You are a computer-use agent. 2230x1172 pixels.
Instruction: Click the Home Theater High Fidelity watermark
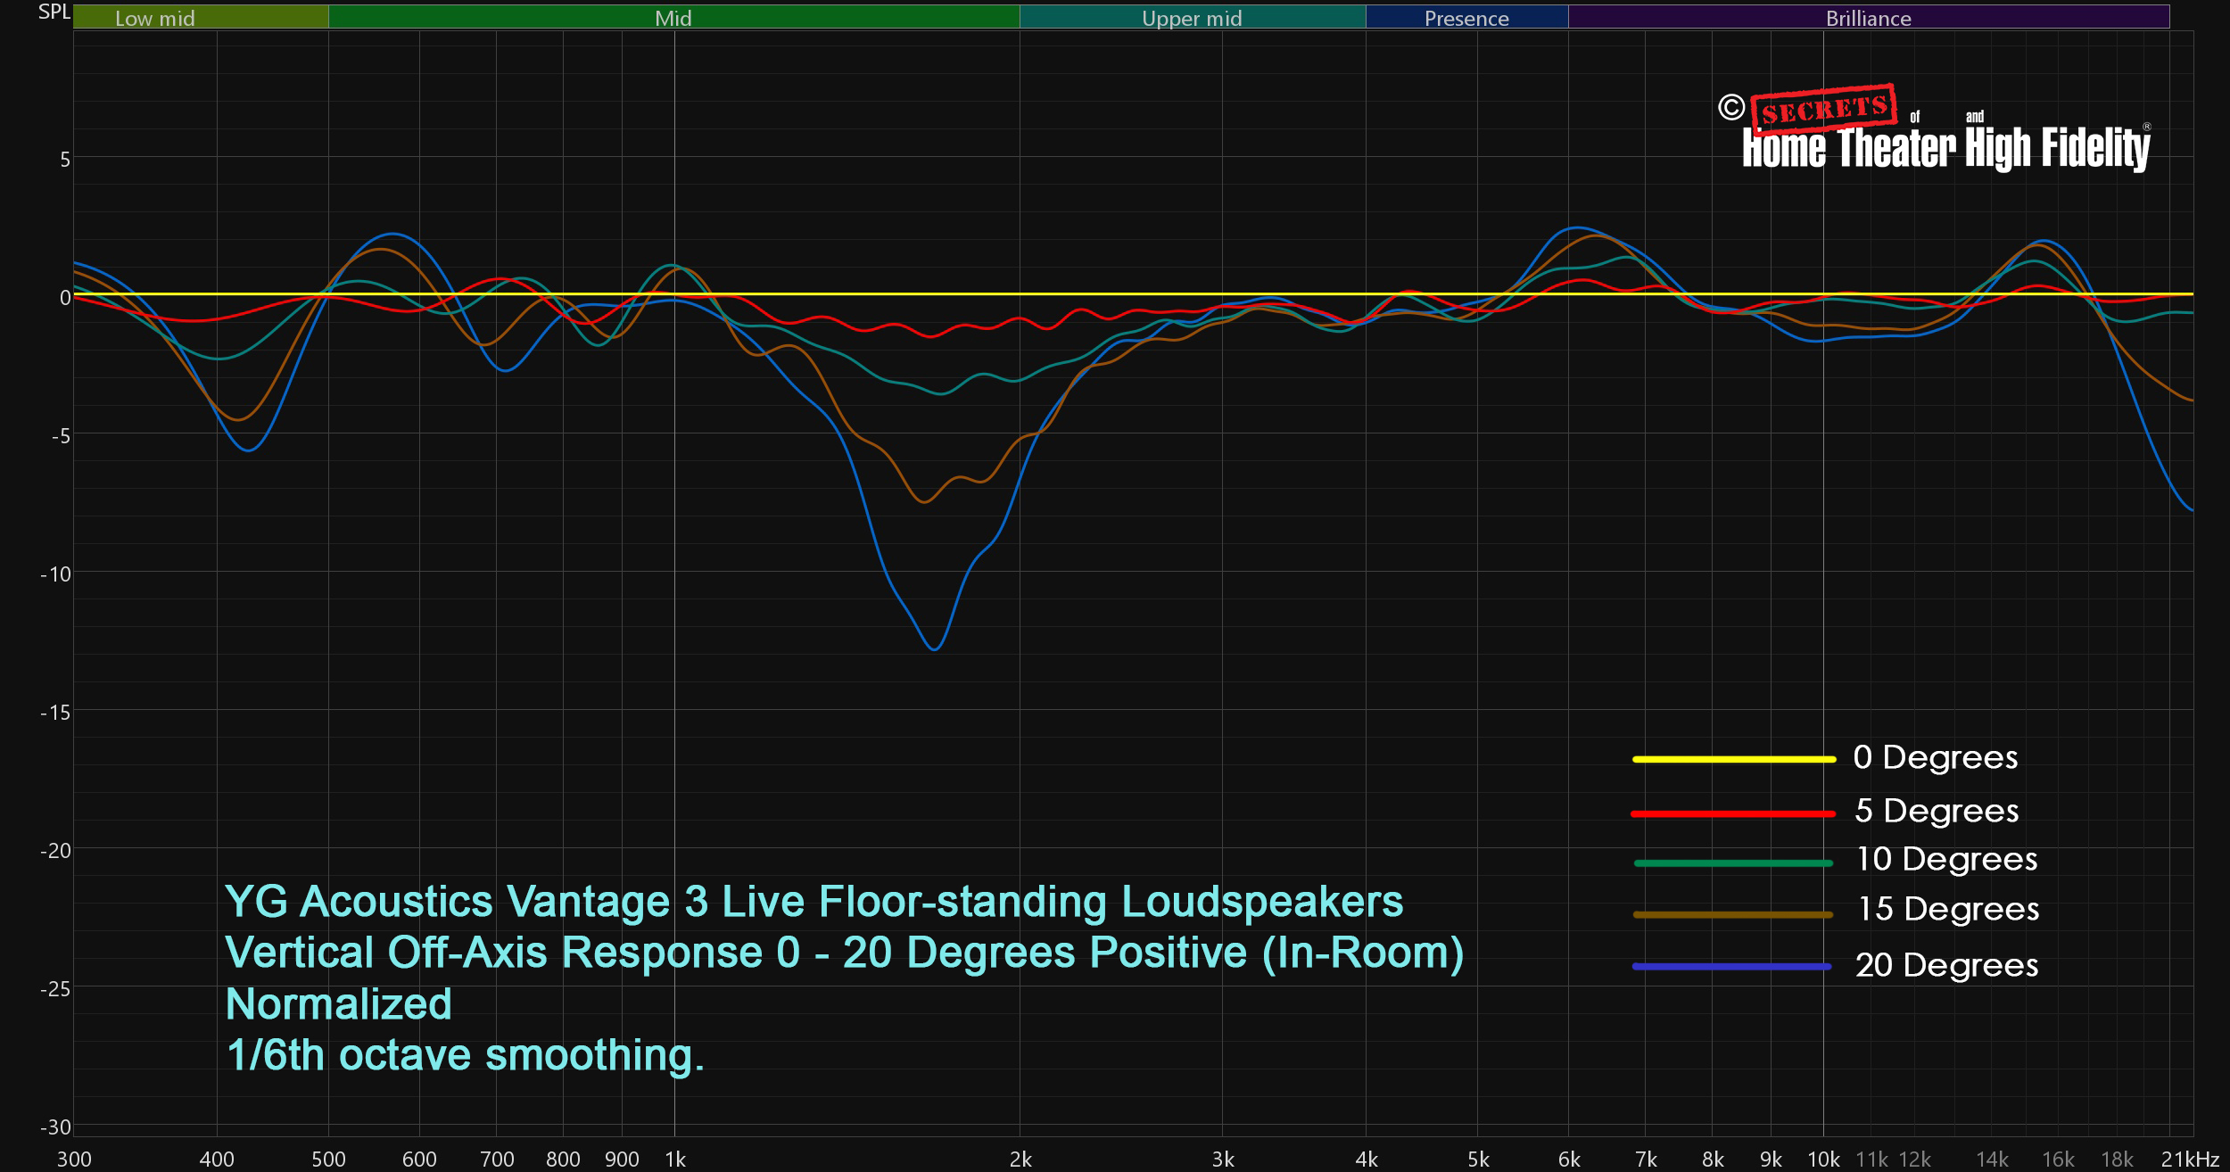click(x=1946, y=148)
